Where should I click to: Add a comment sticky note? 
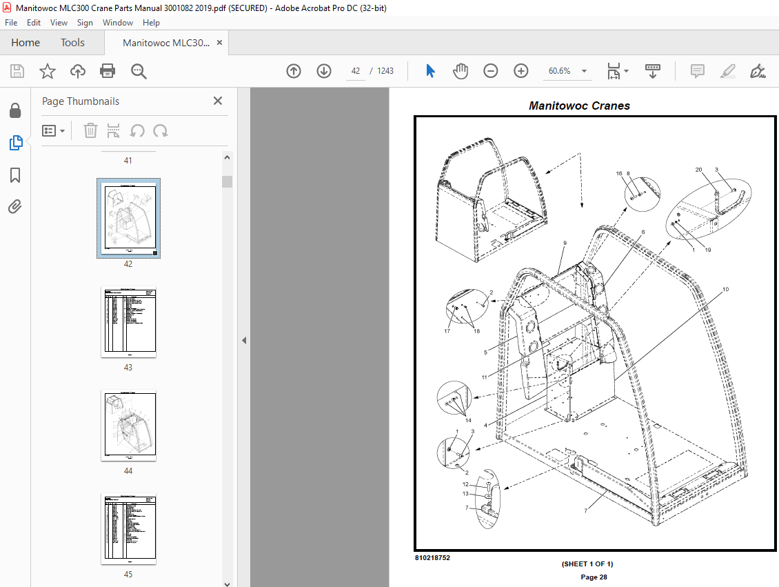pyautogui.click(x=698, y=71)
